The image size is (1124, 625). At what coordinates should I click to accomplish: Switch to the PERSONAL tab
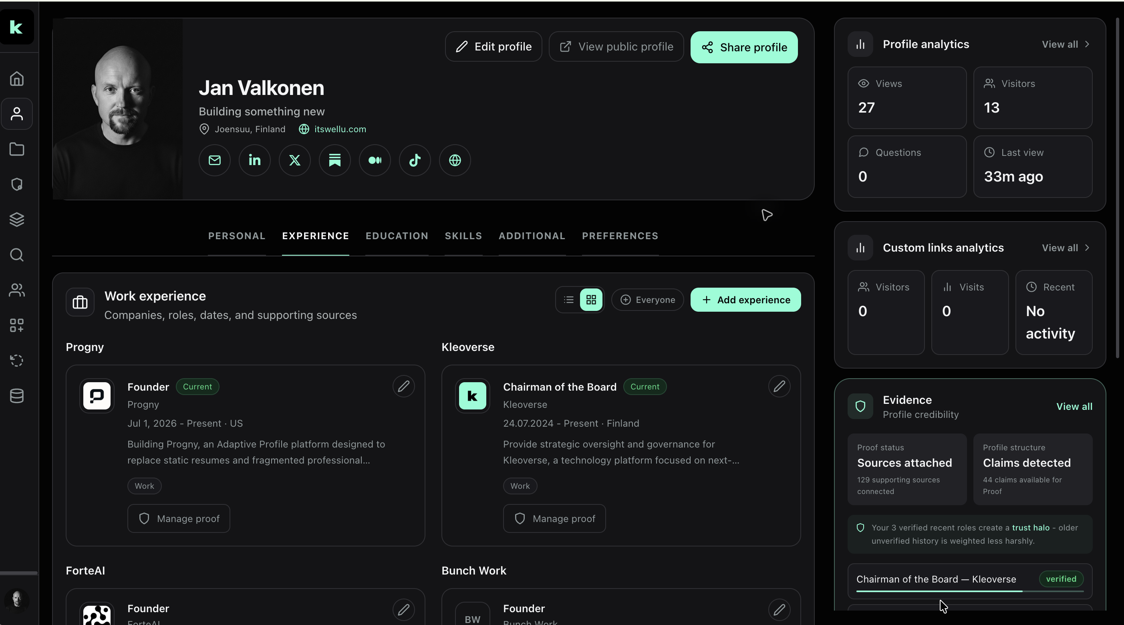237,236
